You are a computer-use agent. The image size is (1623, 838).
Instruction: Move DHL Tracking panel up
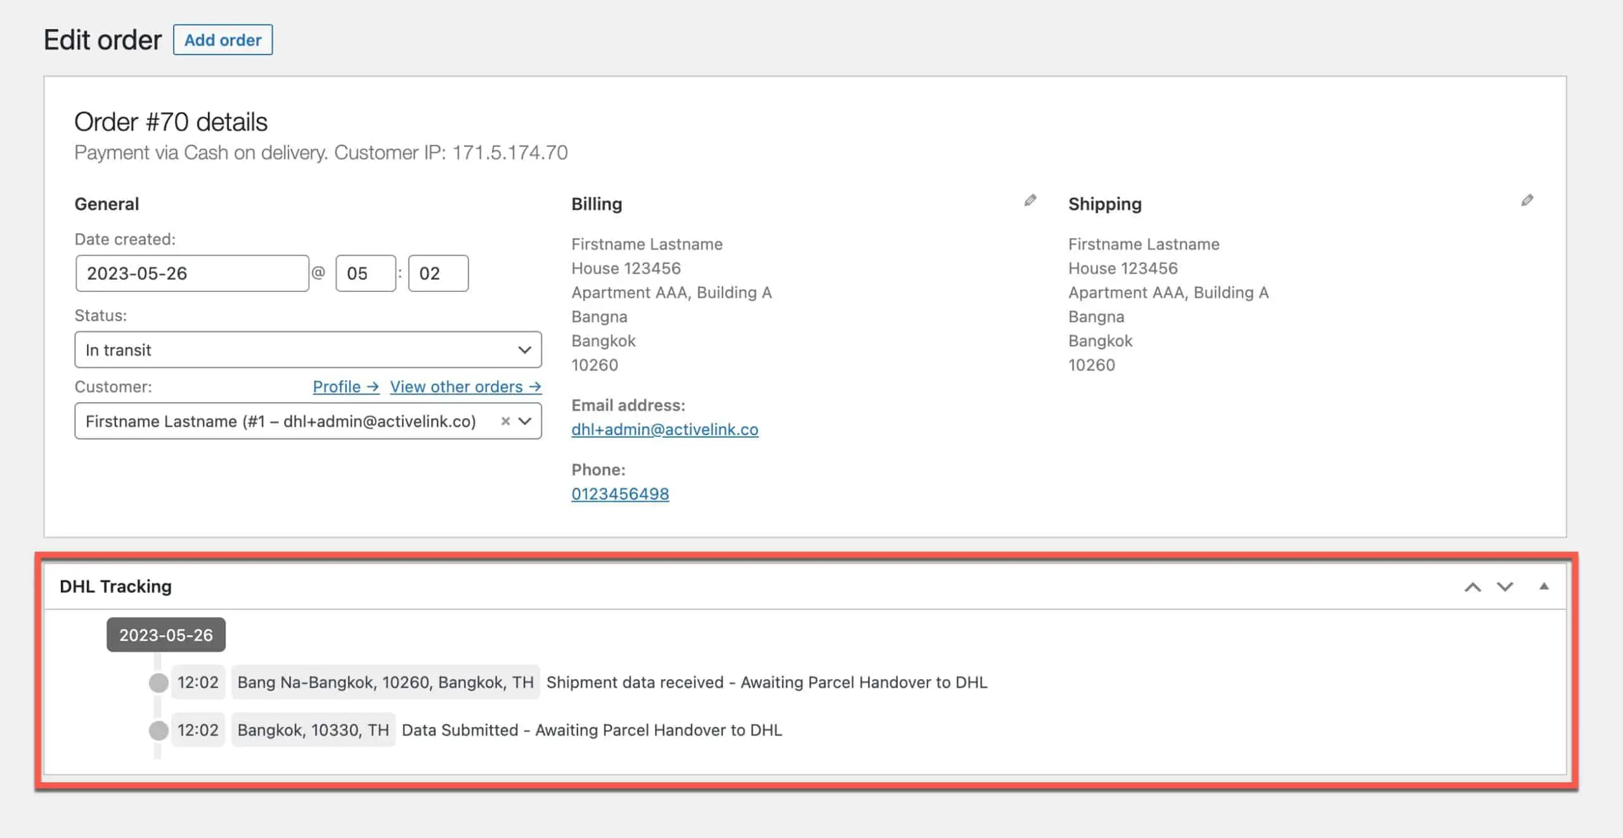pos(1473,587)
